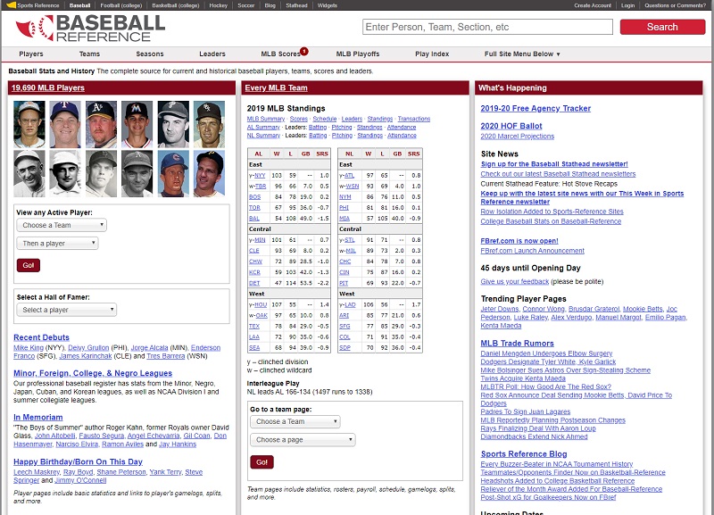Viewport: 714px width, 515px height.
Task: Click Login in the top bar
Action: tap(628, 5)
